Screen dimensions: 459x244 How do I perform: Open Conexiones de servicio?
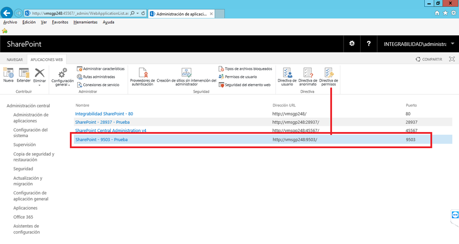[x=98, y=85]
